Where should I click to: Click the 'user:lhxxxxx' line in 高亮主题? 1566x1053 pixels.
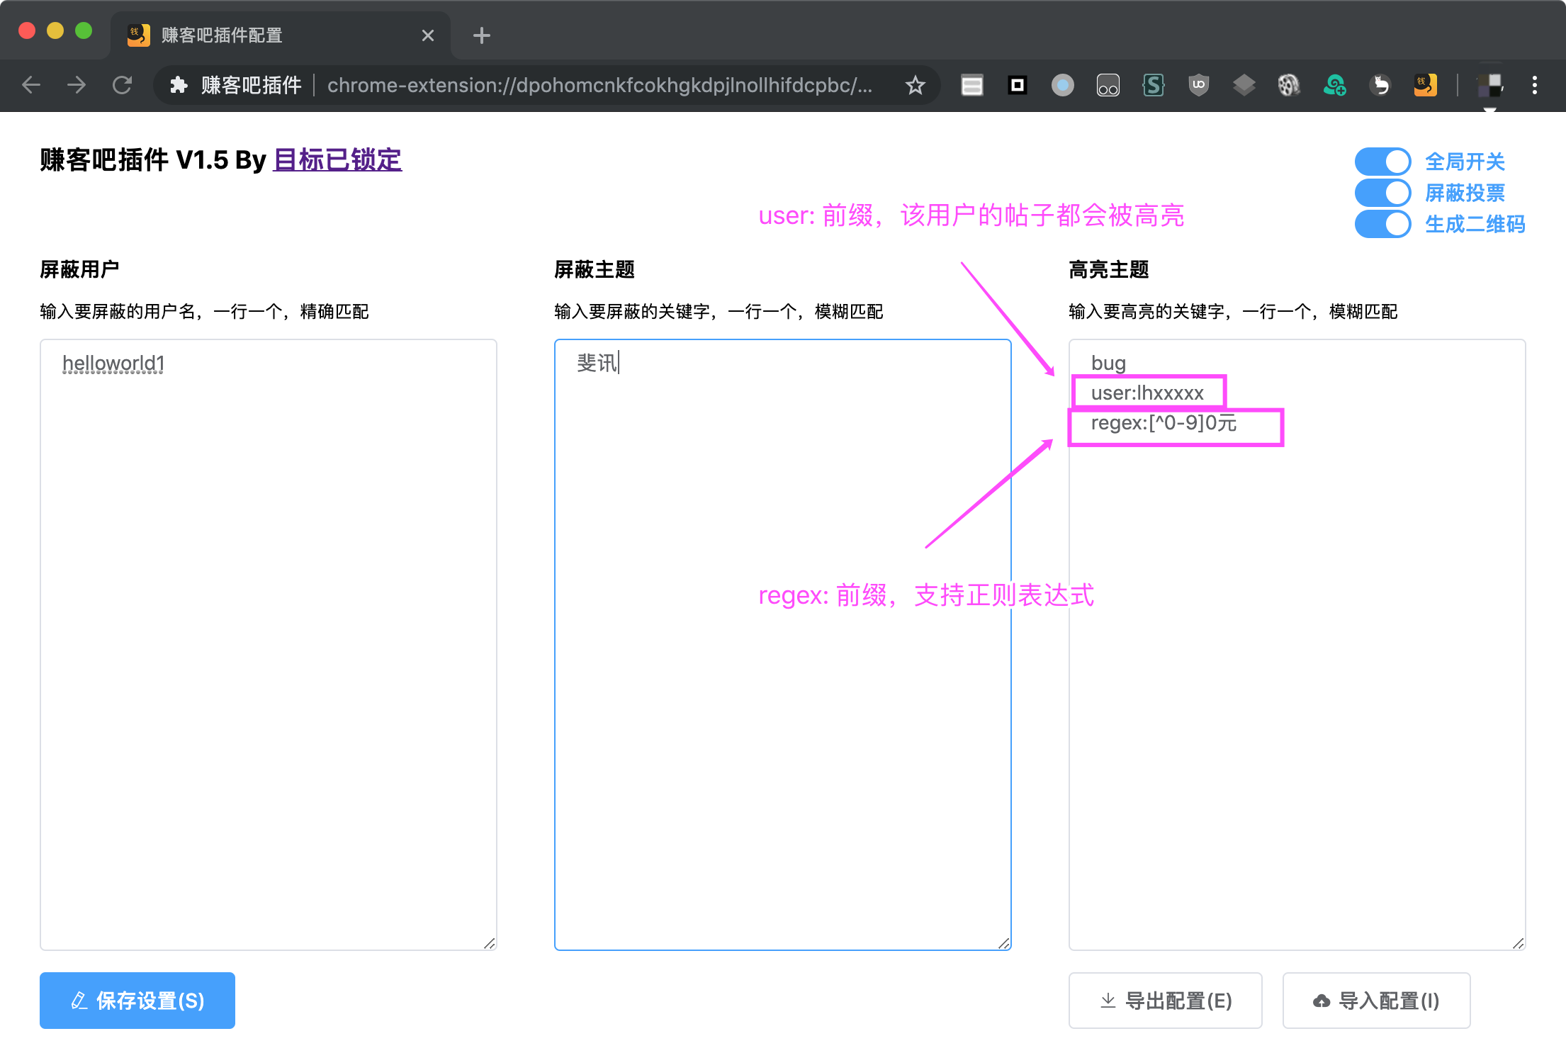coord(1147,393)
